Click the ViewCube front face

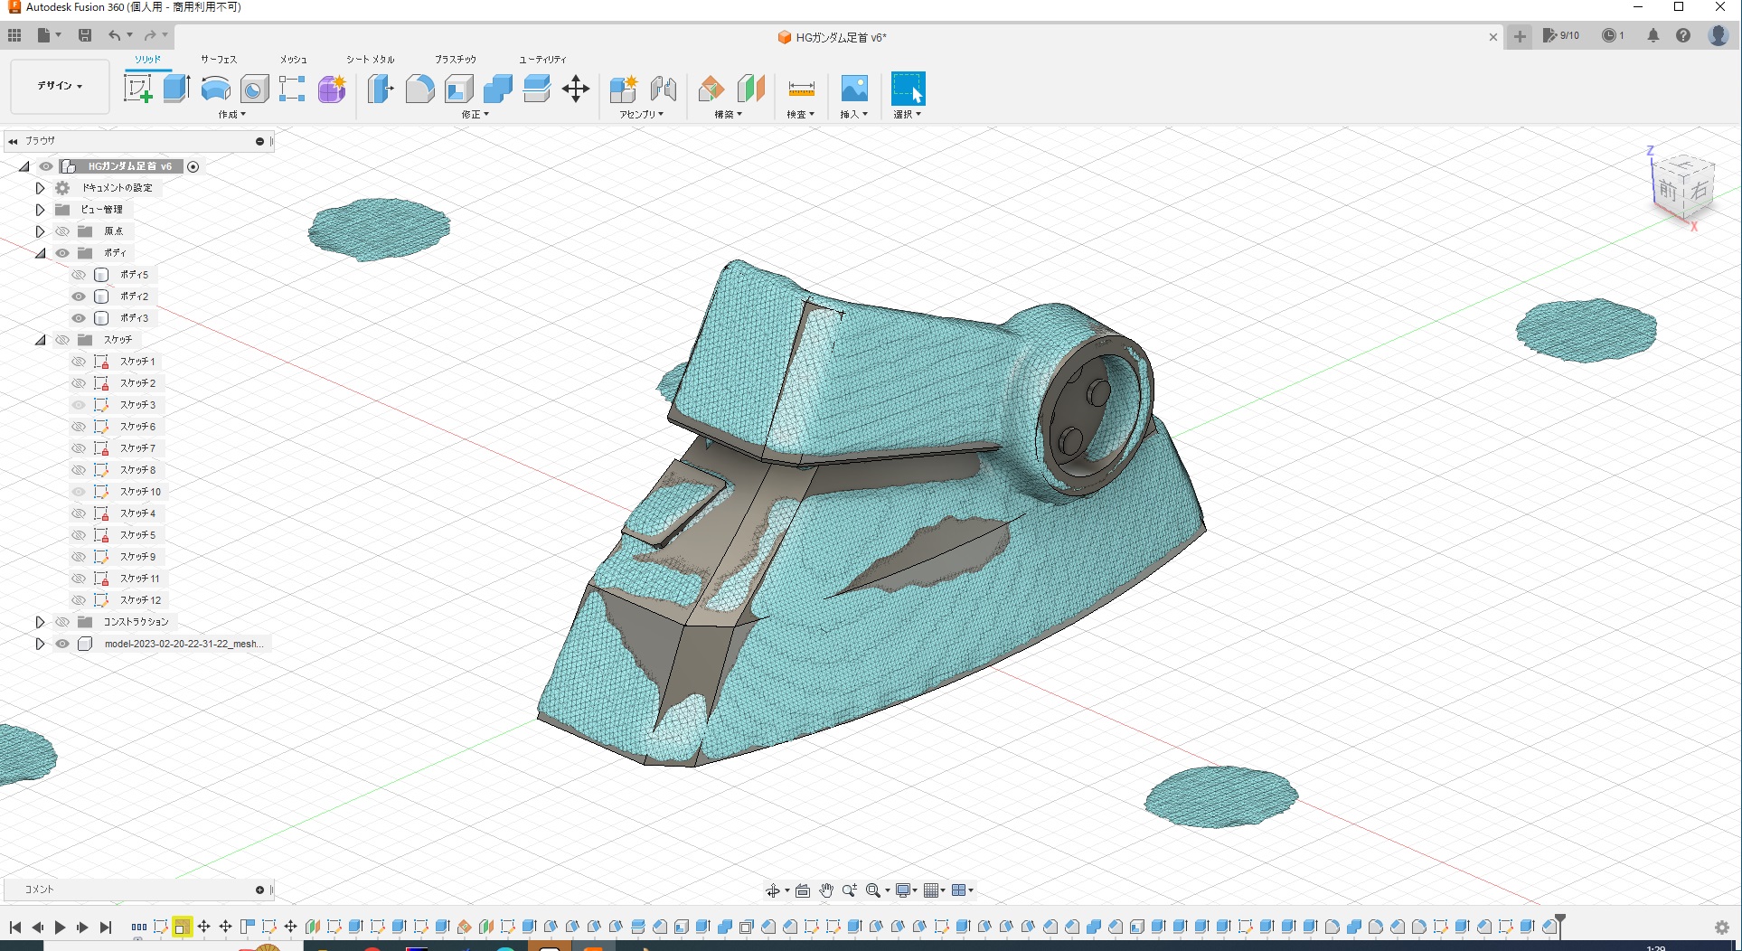point(1668,191)
